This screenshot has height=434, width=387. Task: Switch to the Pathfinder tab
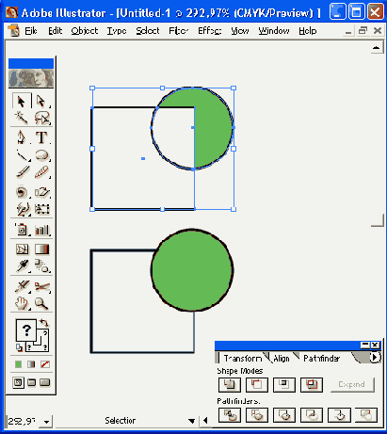[x=322, y=358]
